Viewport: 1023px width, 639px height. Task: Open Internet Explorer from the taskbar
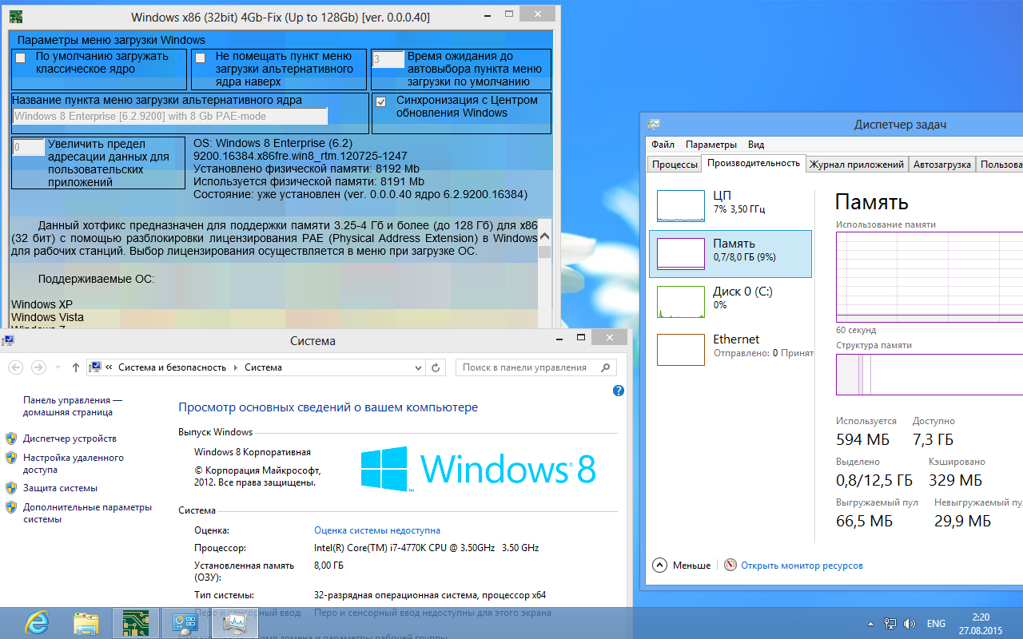click(38, 622)
